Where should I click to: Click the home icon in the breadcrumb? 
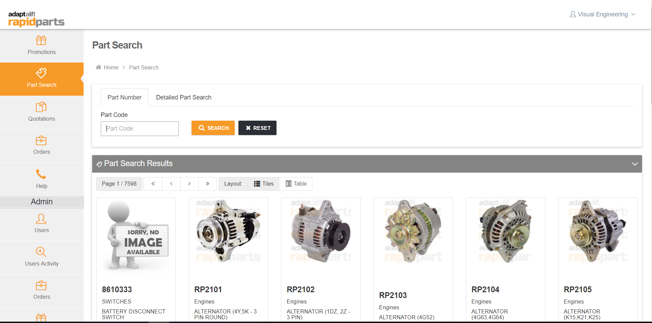(x=98, y=67)
